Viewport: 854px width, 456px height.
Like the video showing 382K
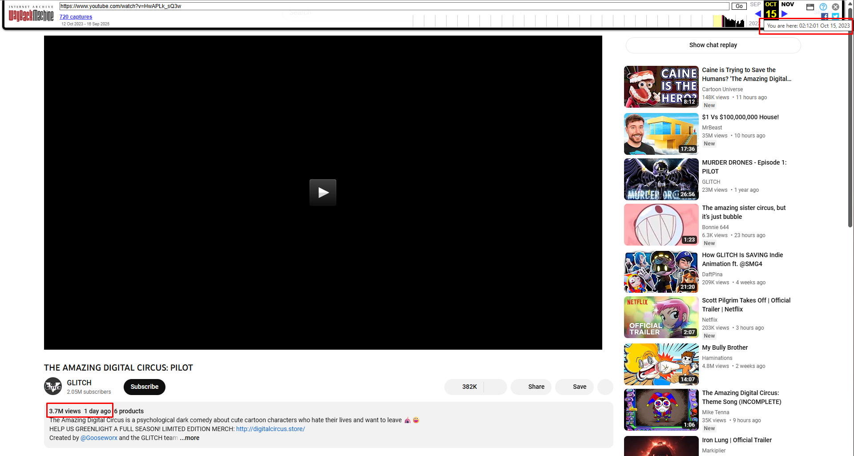click(464, 387)
